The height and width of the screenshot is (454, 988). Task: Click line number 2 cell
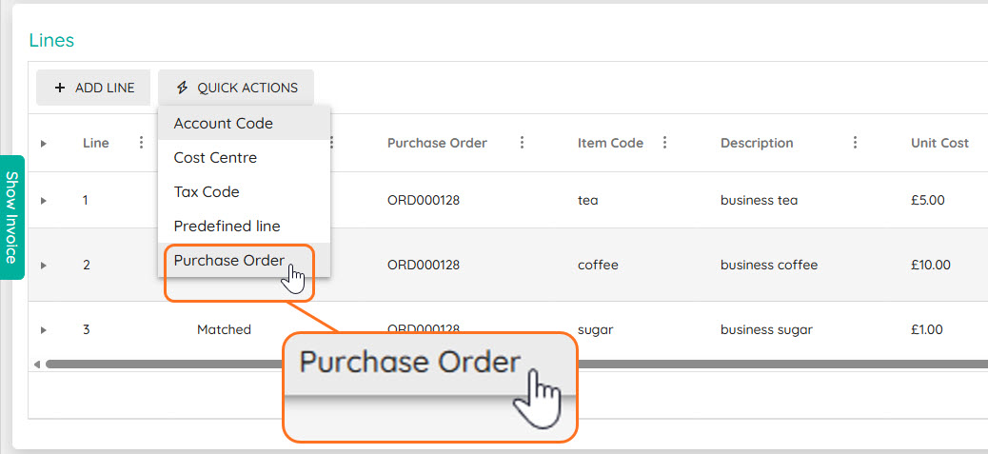point(87,266)
